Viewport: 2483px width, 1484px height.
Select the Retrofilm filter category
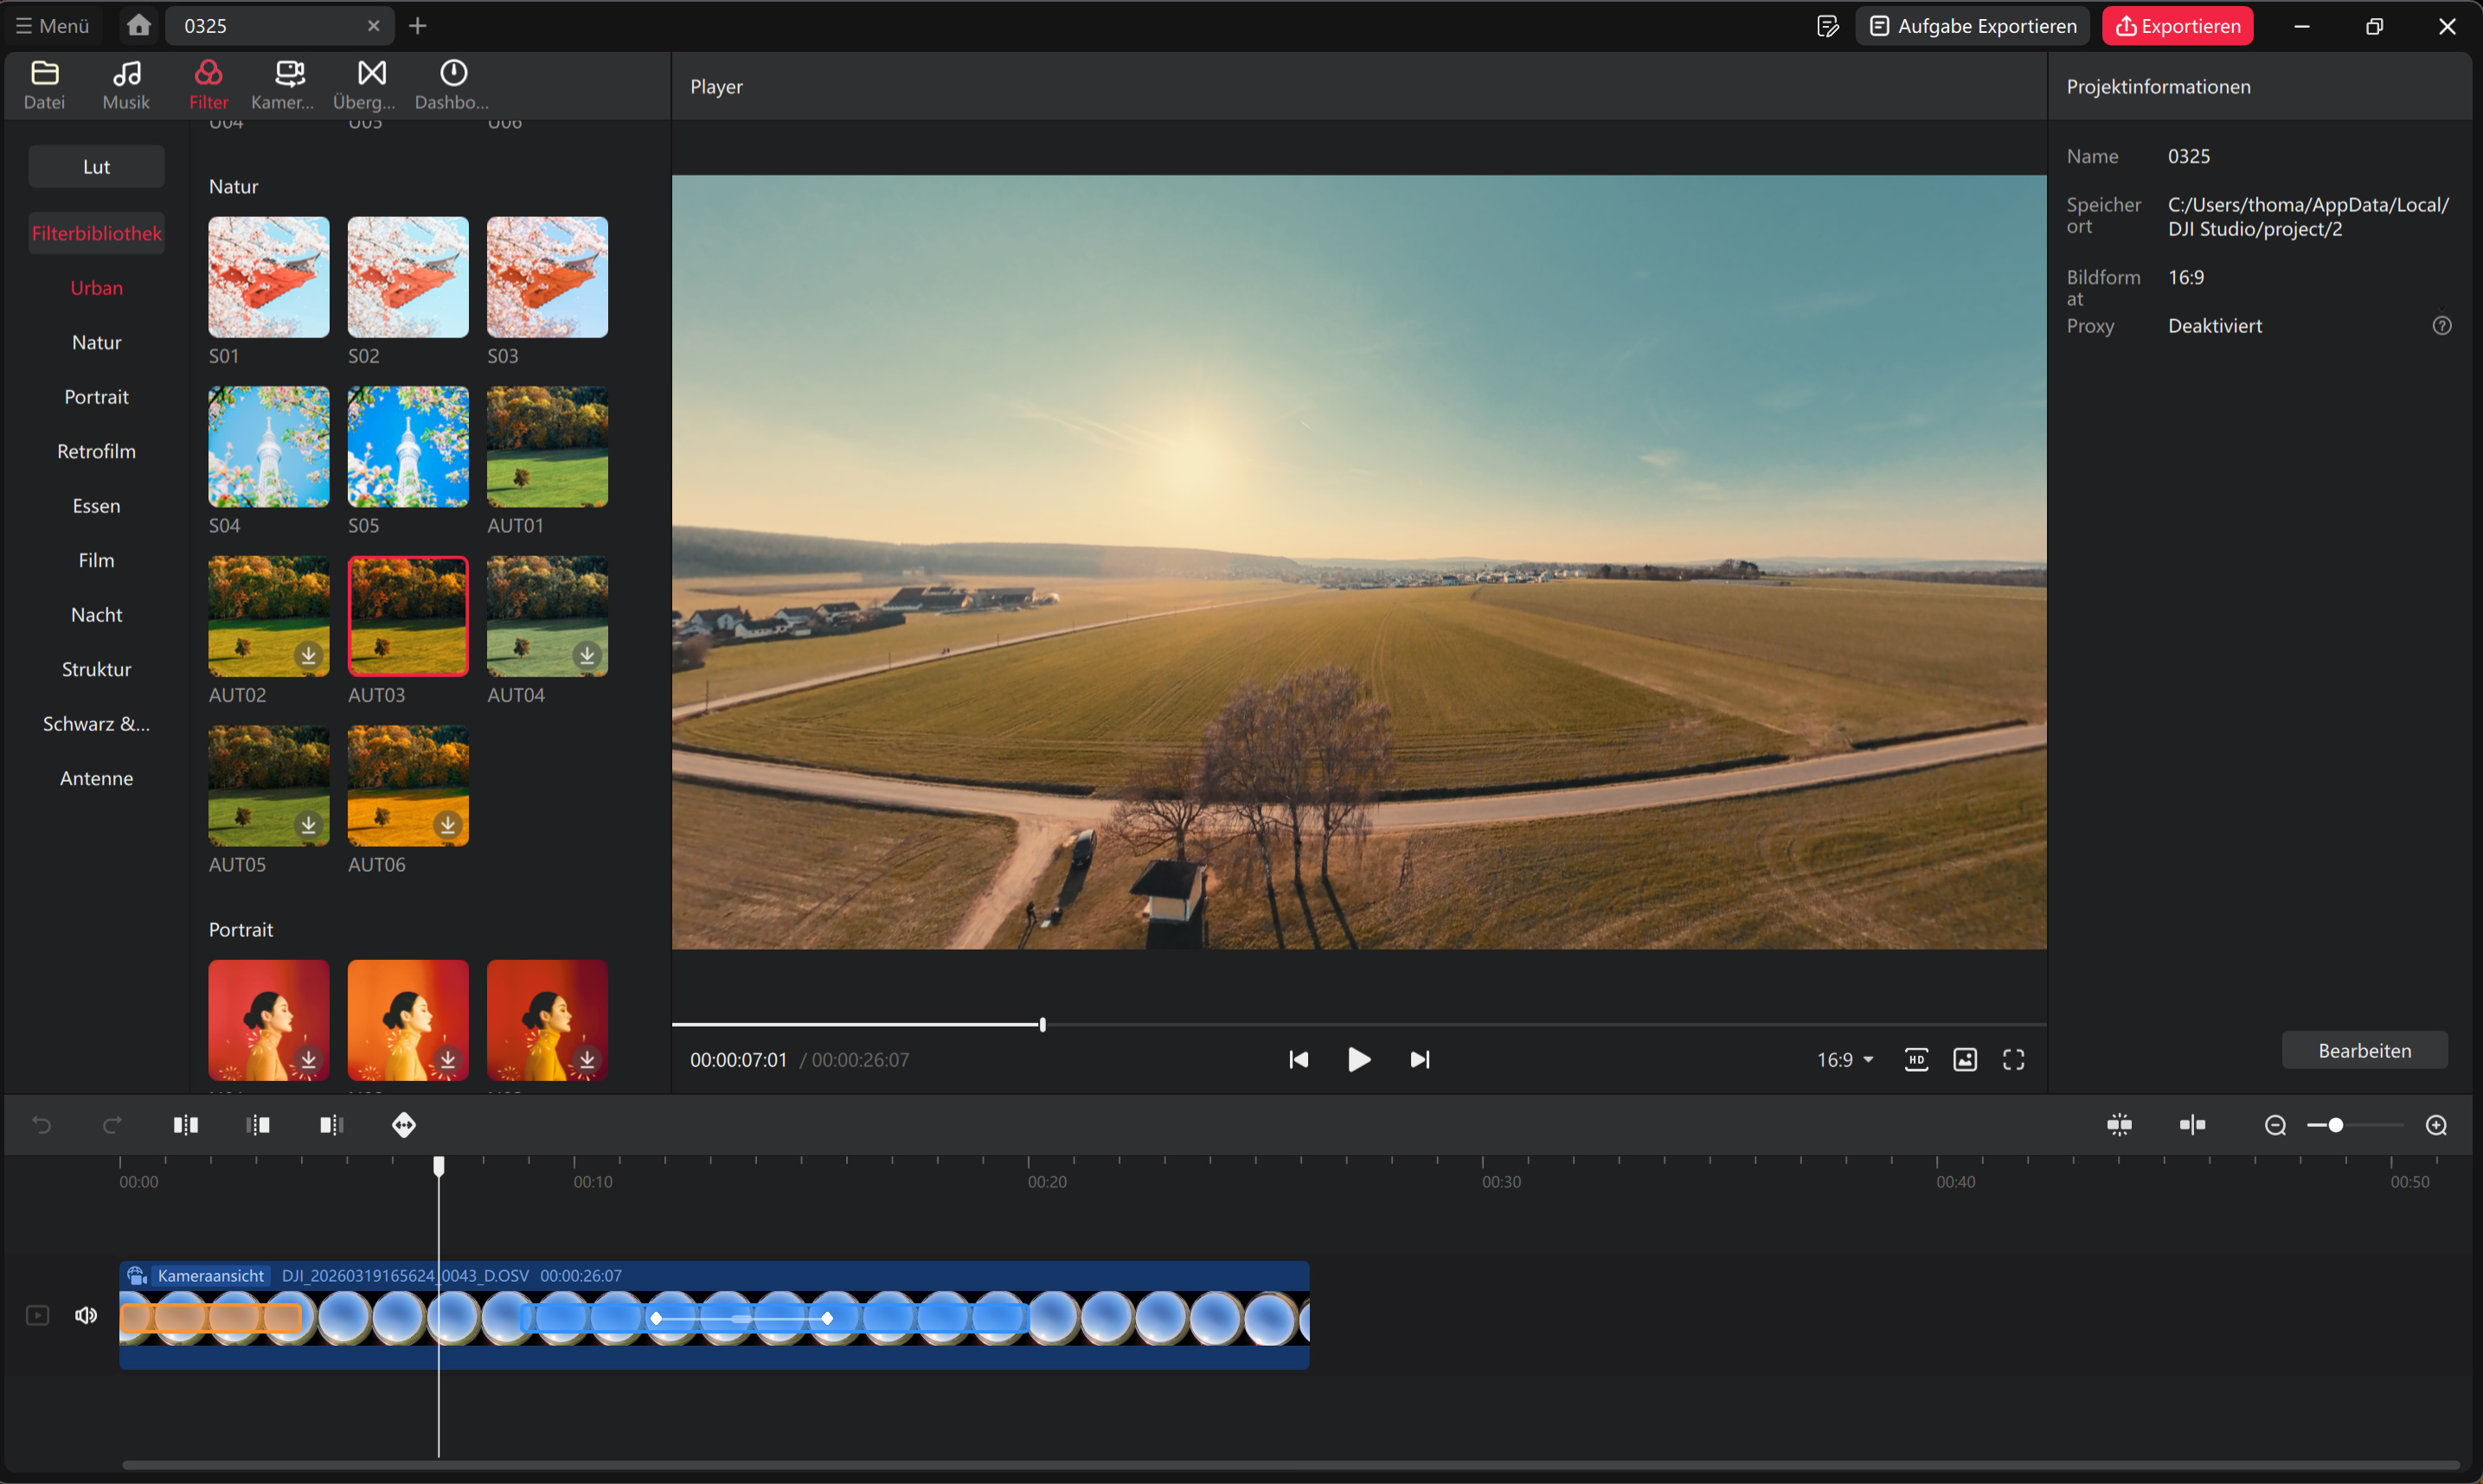96,451
